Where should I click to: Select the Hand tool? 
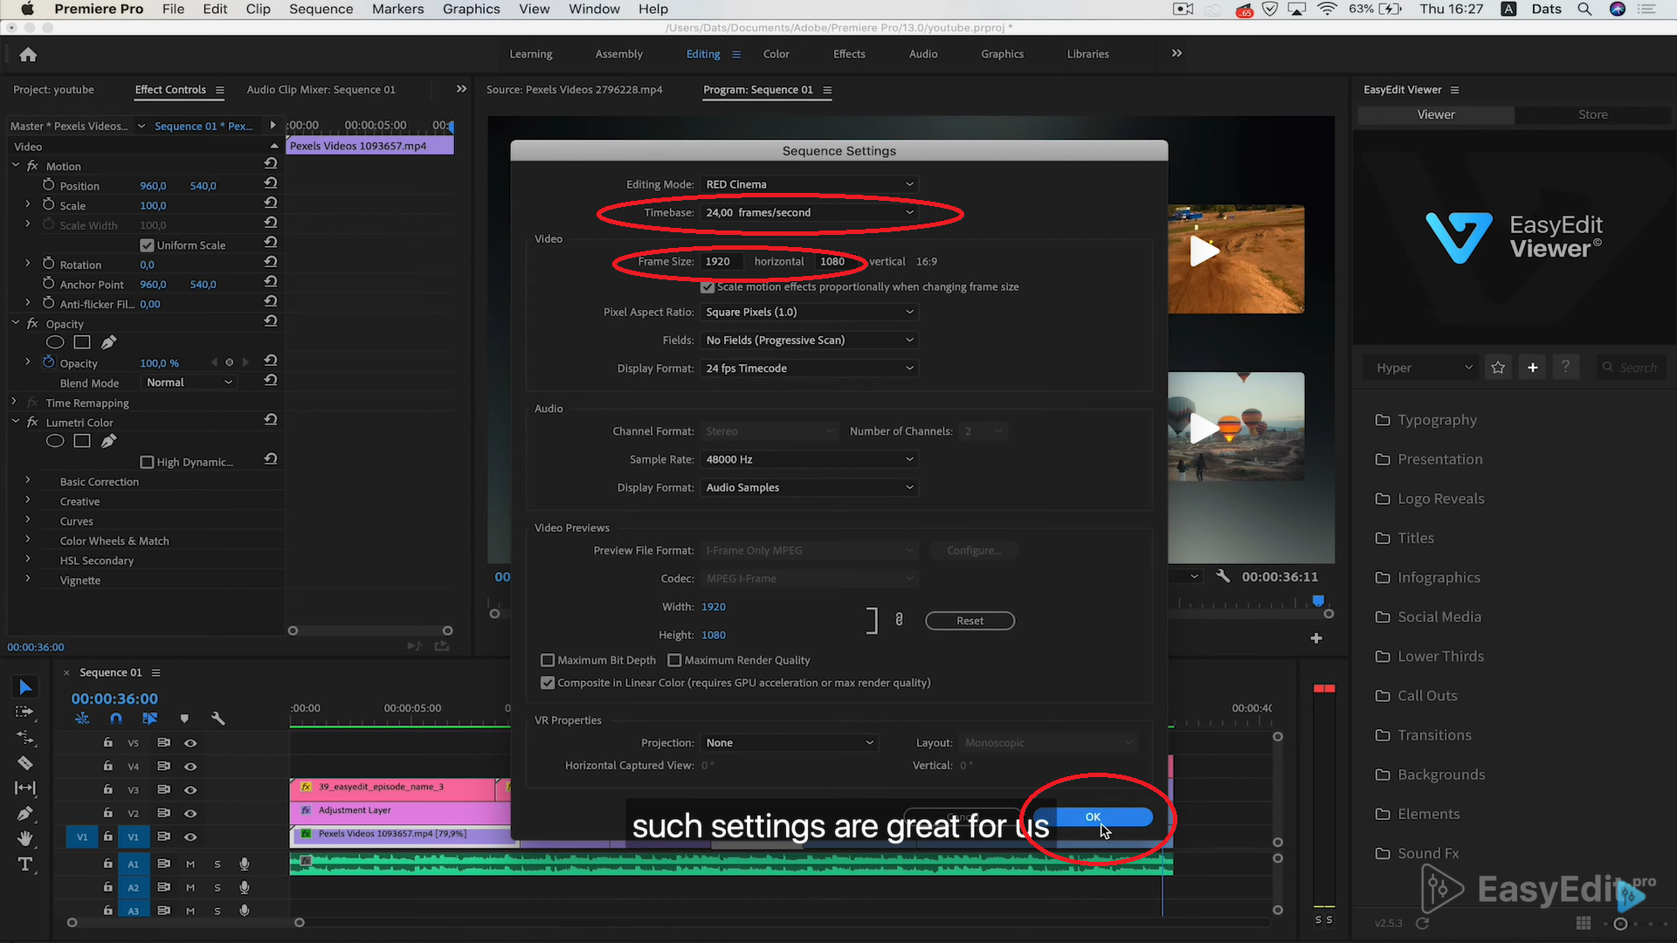[25, 838]
